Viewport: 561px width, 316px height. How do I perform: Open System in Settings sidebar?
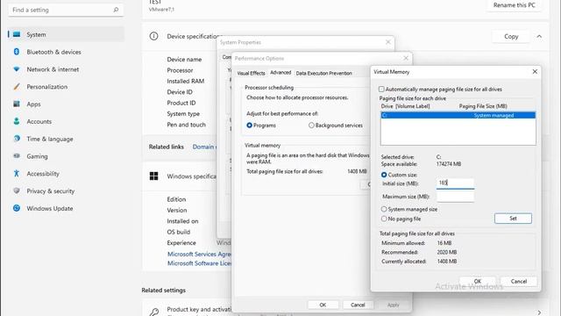[x=67, y=34]
